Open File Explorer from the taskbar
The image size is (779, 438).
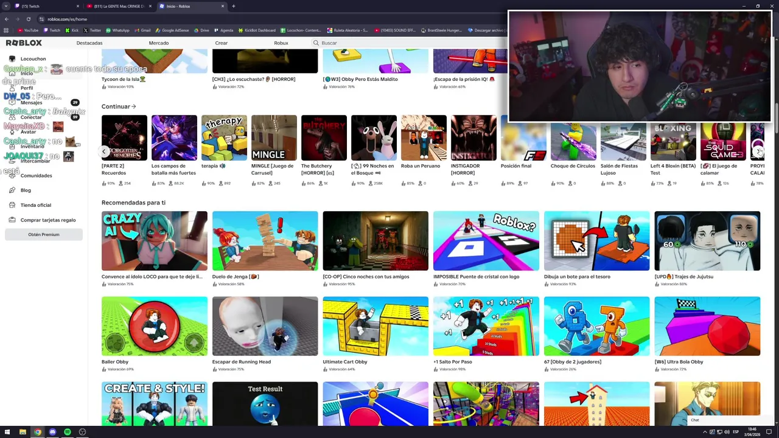pyautogui.click(x=23, y=432)
